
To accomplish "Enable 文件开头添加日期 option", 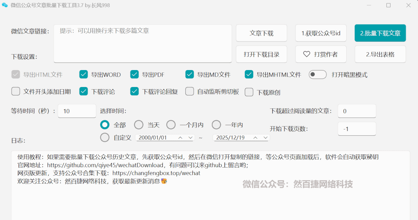I will click(16, 92).
